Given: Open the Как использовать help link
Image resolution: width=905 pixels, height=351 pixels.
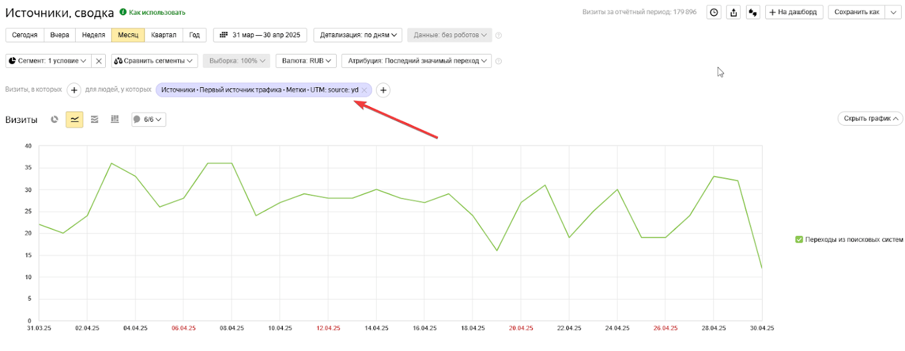Looking at the screenshot, I should tap(156, 13).
